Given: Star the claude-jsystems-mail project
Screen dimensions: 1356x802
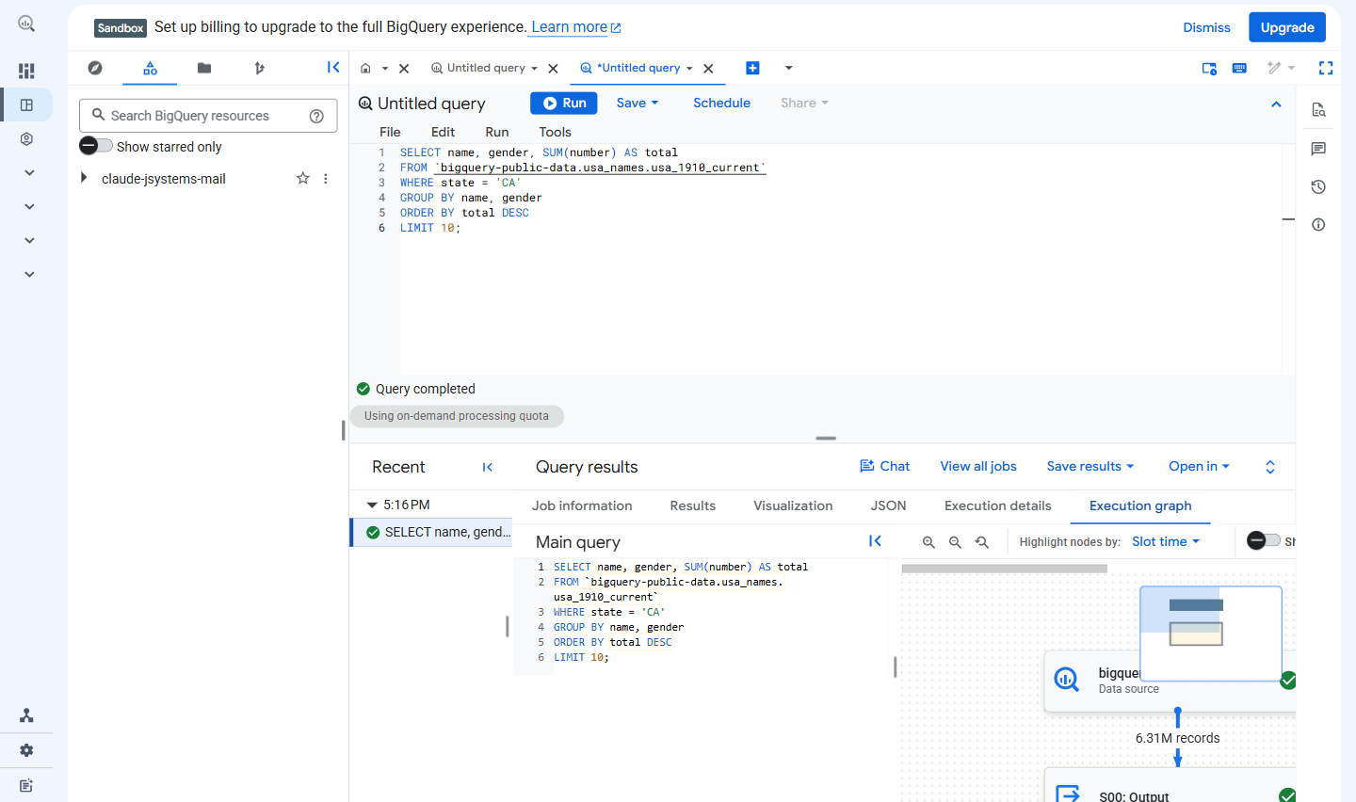Looking at the screenshot, I should click(x=302, y=178).
